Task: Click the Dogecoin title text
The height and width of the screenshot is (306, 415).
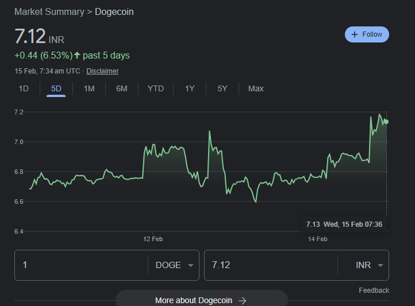Action: (114, 12)
